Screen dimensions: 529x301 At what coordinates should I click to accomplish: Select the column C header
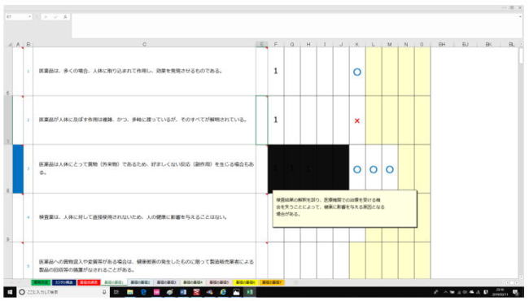[x=144, y=45]
